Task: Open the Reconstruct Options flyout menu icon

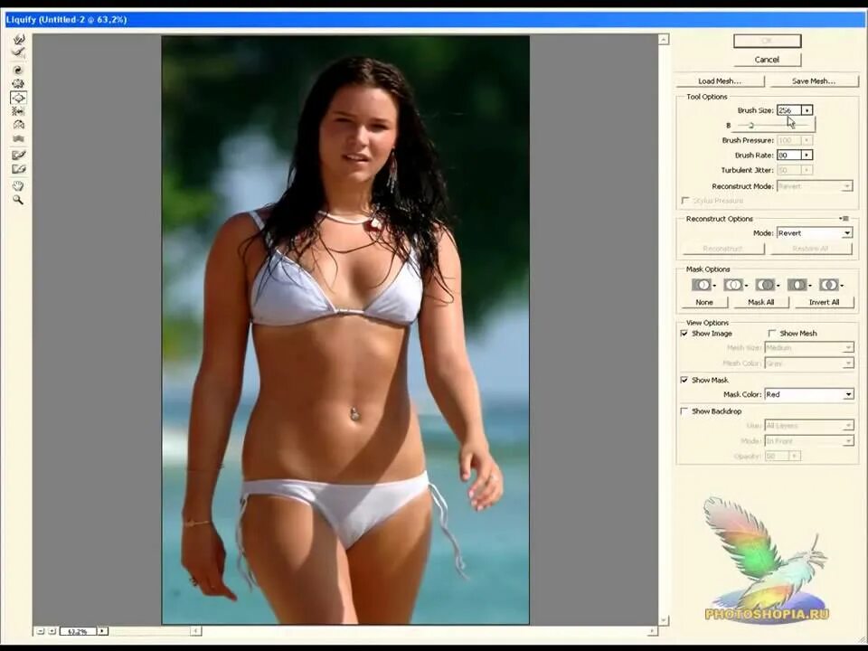Action: tap(844, 219)
